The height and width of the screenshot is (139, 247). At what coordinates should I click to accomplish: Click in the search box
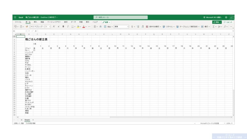click(120, 17)
